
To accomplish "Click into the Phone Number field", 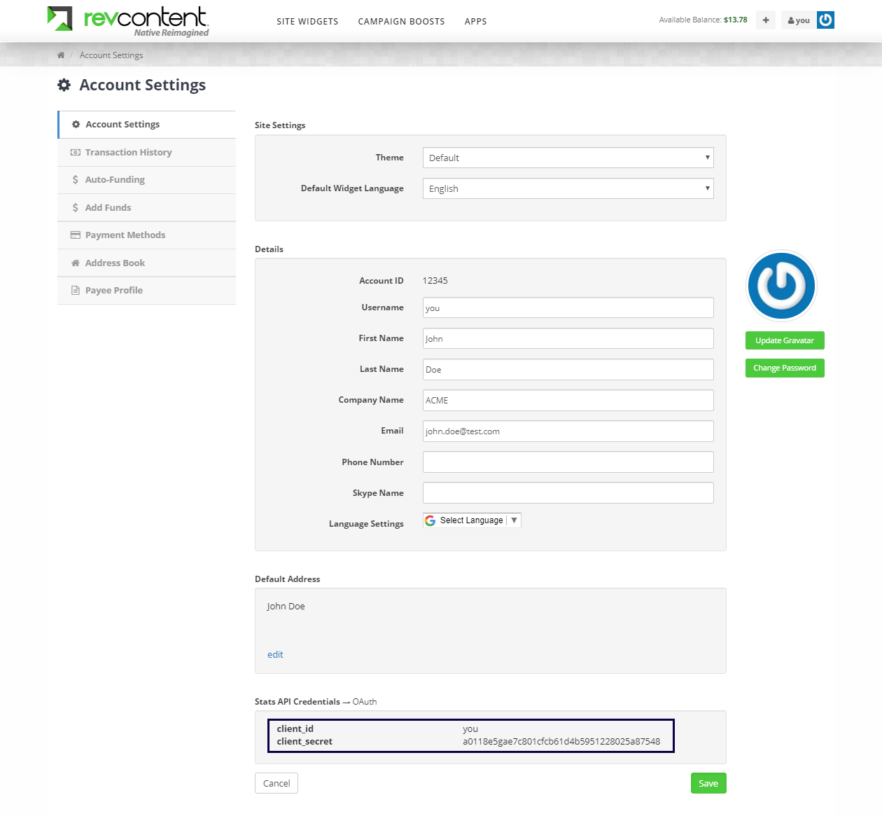I will [x=568, y=462].
